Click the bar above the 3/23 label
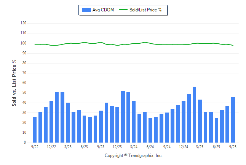This screenshot has height=165, width=246. pos(68,122)
